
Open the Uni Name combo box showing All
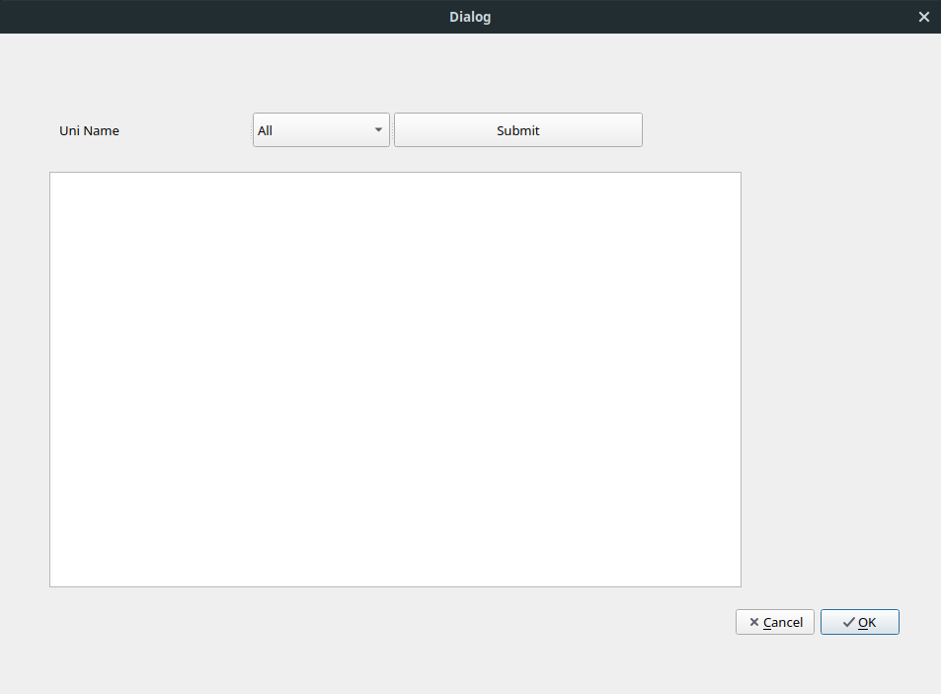(x=321, y=130)
